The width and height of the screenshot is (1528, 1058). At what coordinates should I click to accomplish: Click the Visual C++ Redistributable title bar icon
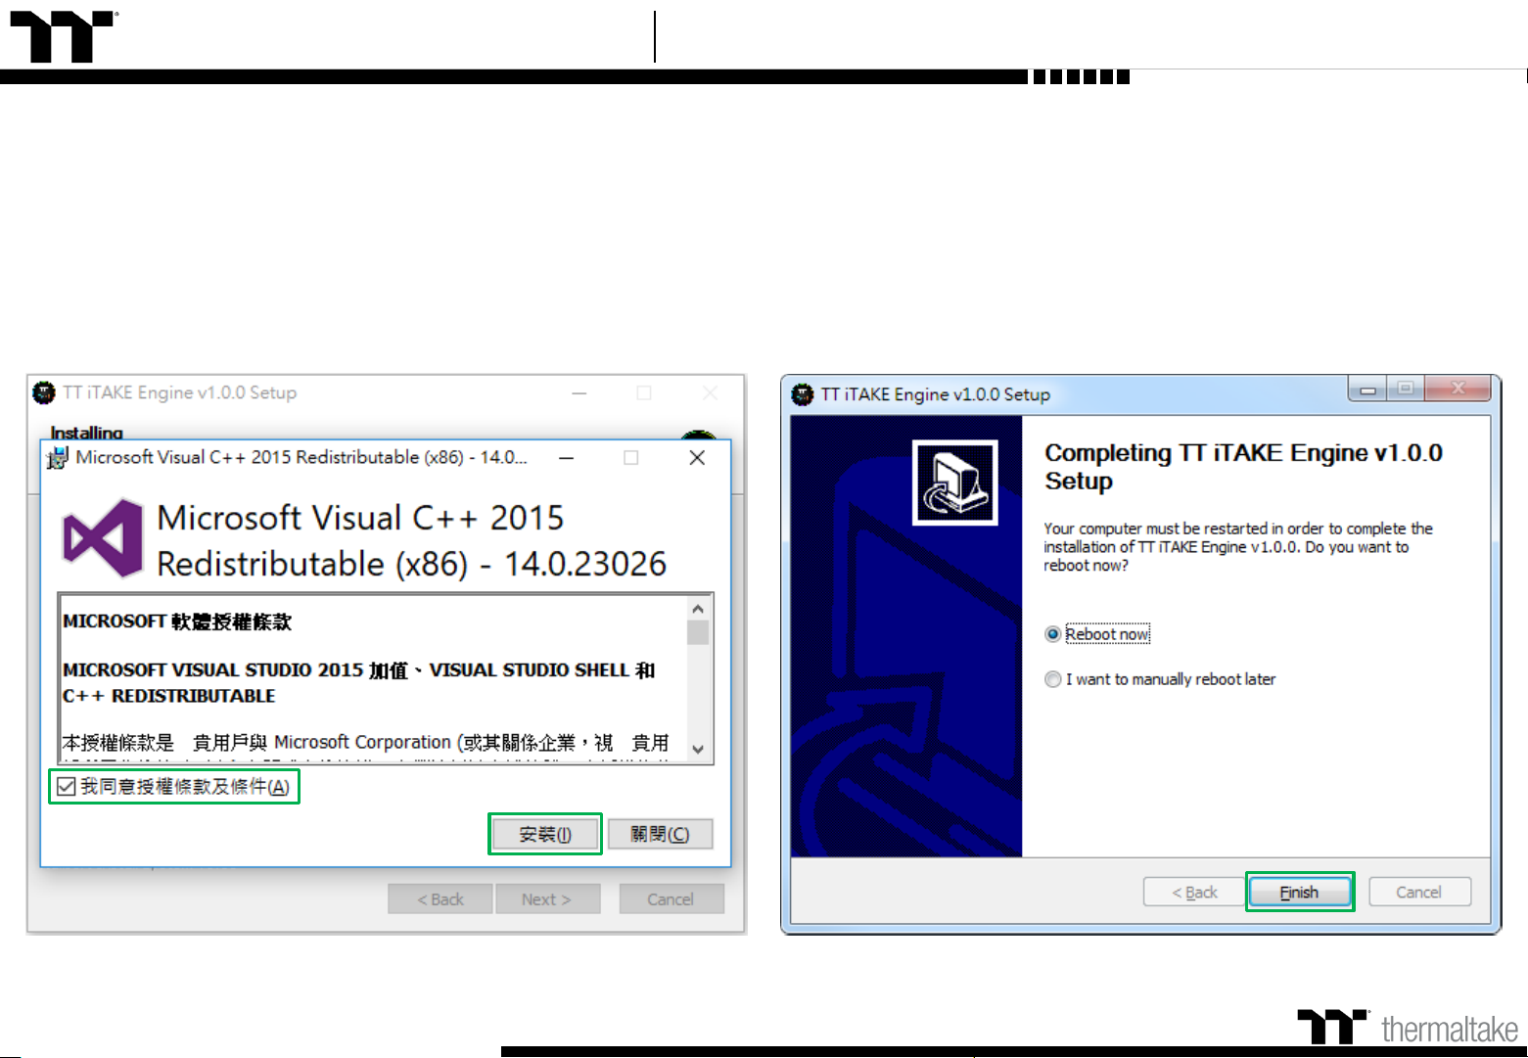[58, 457]
